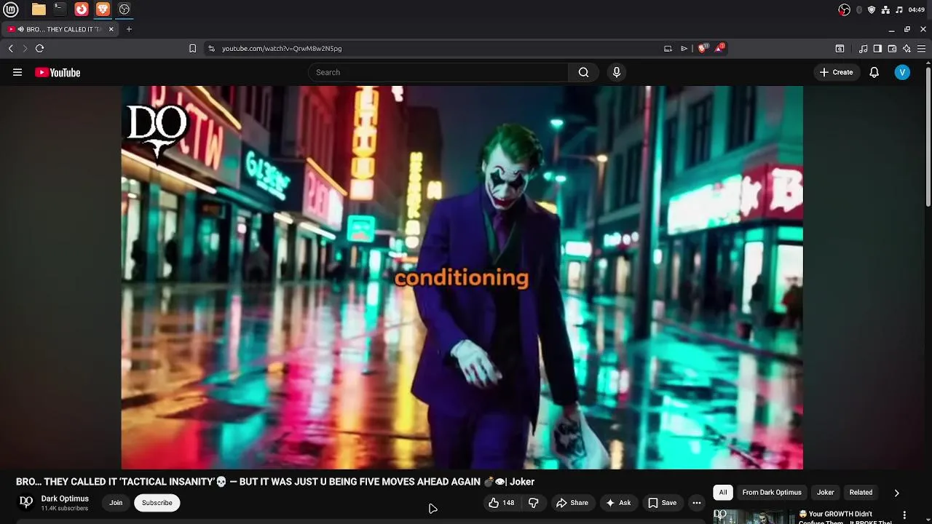The height and width of the screenshot is (524, 932).
Task: Open the network connections tray icon
Action: tap(885, 9)
